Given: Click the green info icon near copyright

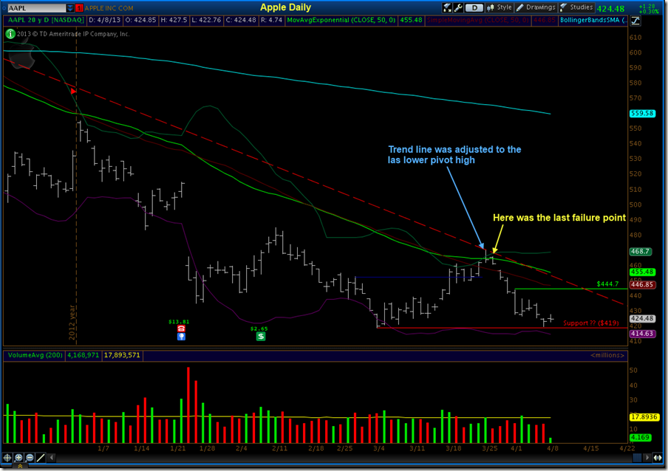Looking at the screenshot, I should point(10,34).
